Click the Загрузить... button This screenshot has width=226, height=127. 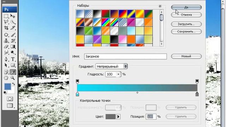point(186,24)
